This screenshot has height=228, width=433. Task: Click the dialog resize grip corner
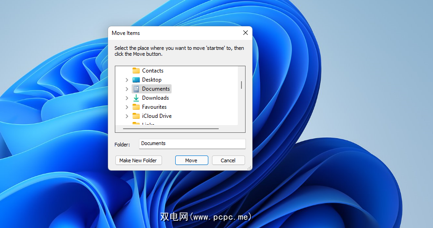click(x=249, y=168)
